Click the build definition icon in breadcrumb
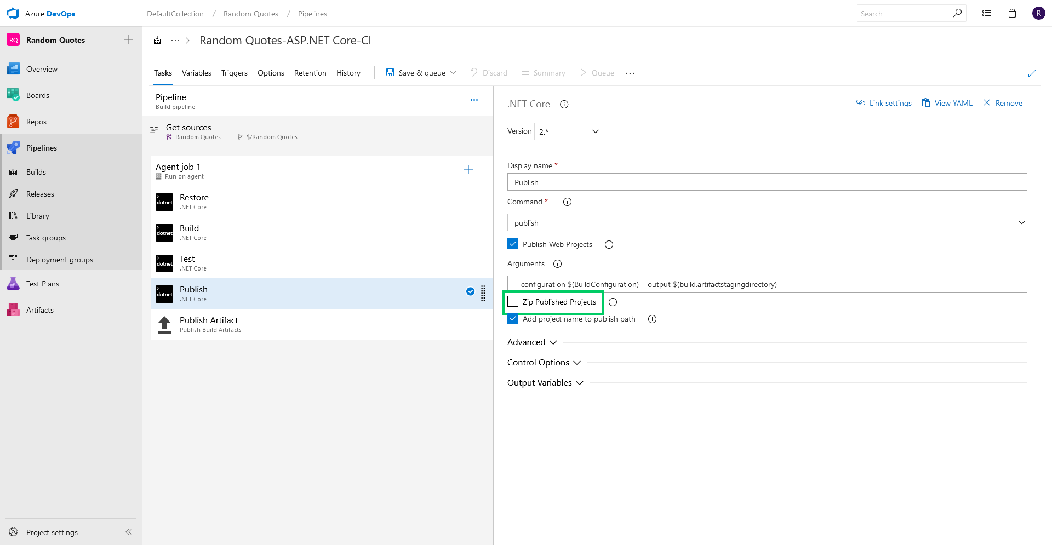 (x=157, y=41)
